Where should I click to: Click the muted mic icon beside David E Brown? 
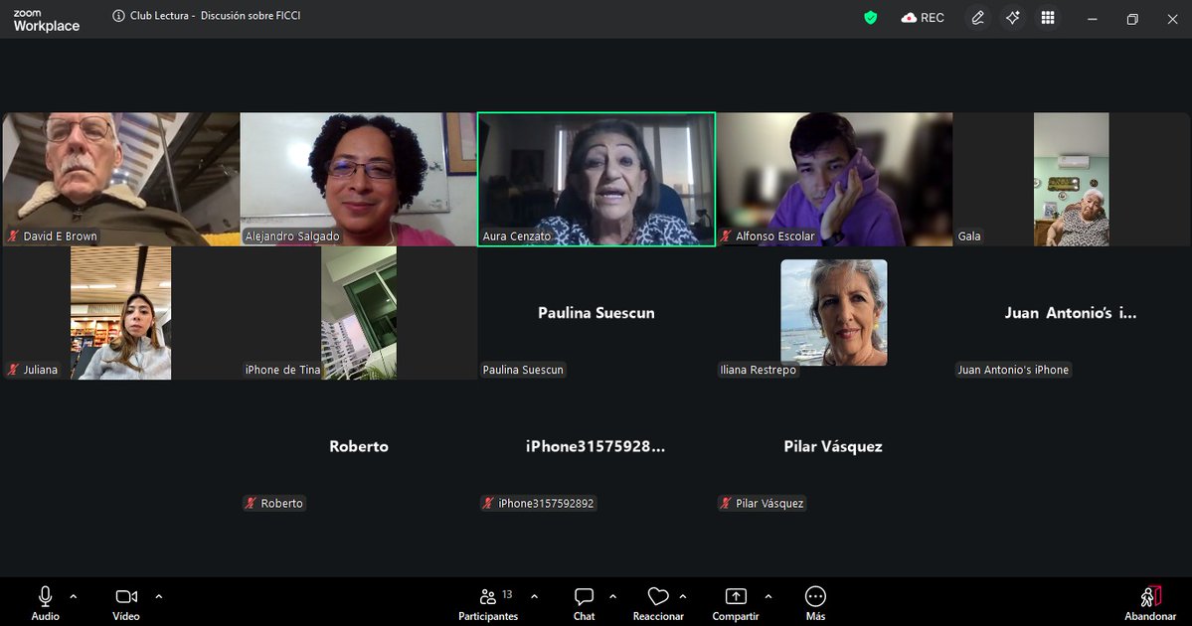click(x=13, y=236)
